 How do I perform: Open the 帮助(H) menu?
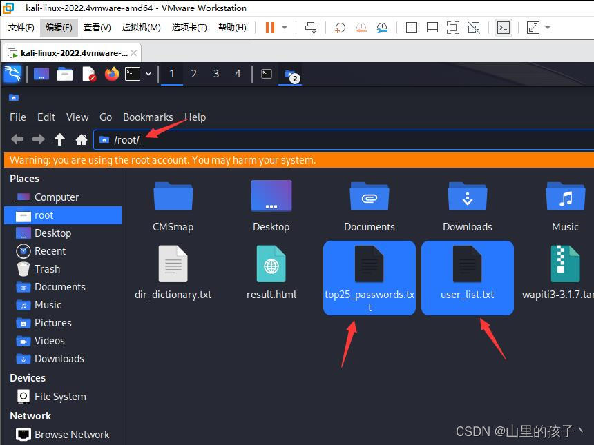(x=232, y=28)
